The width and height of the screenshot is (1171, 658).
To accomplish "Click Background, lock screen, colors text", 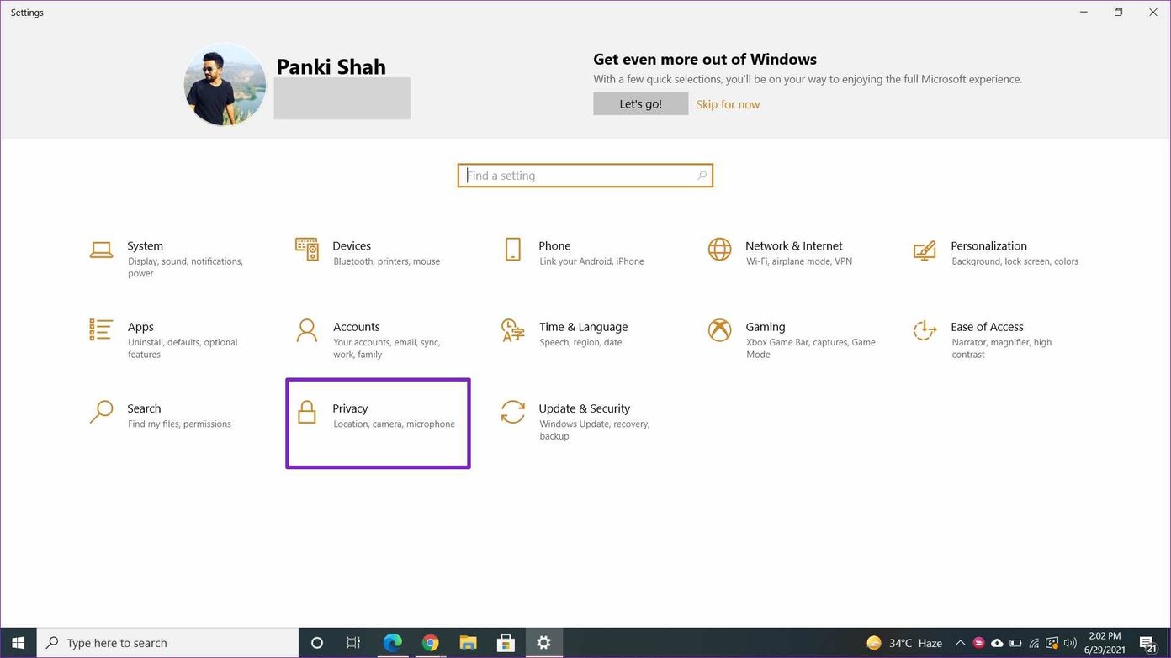I will (1015, 261).
